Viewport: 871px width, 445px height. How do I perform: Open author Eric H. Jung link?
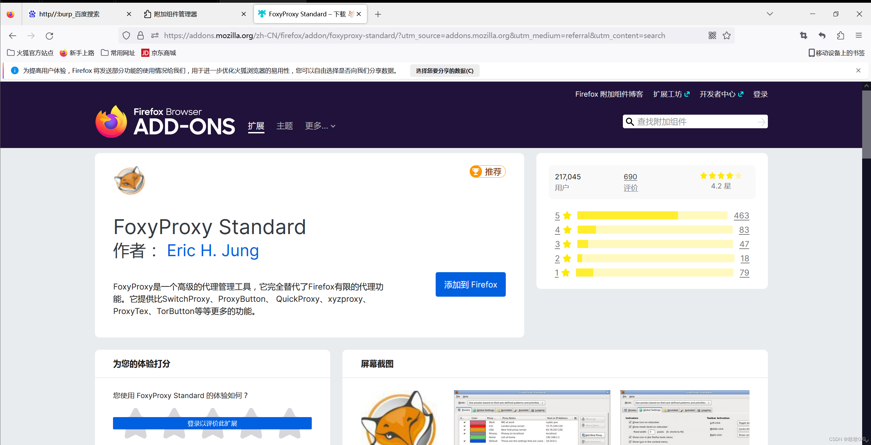pos(213,251)
